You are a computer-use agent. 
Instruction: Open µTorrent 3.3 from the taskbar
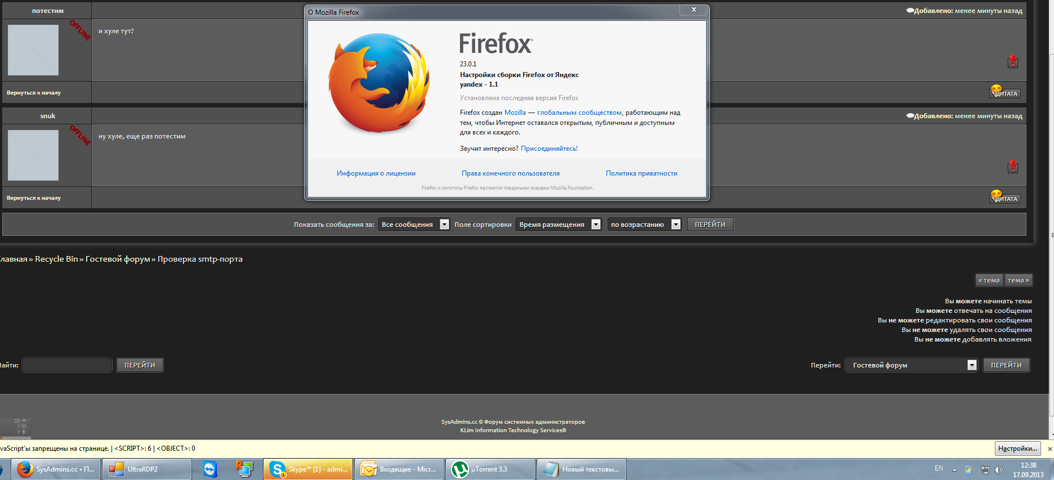click(x=490, y=469)
